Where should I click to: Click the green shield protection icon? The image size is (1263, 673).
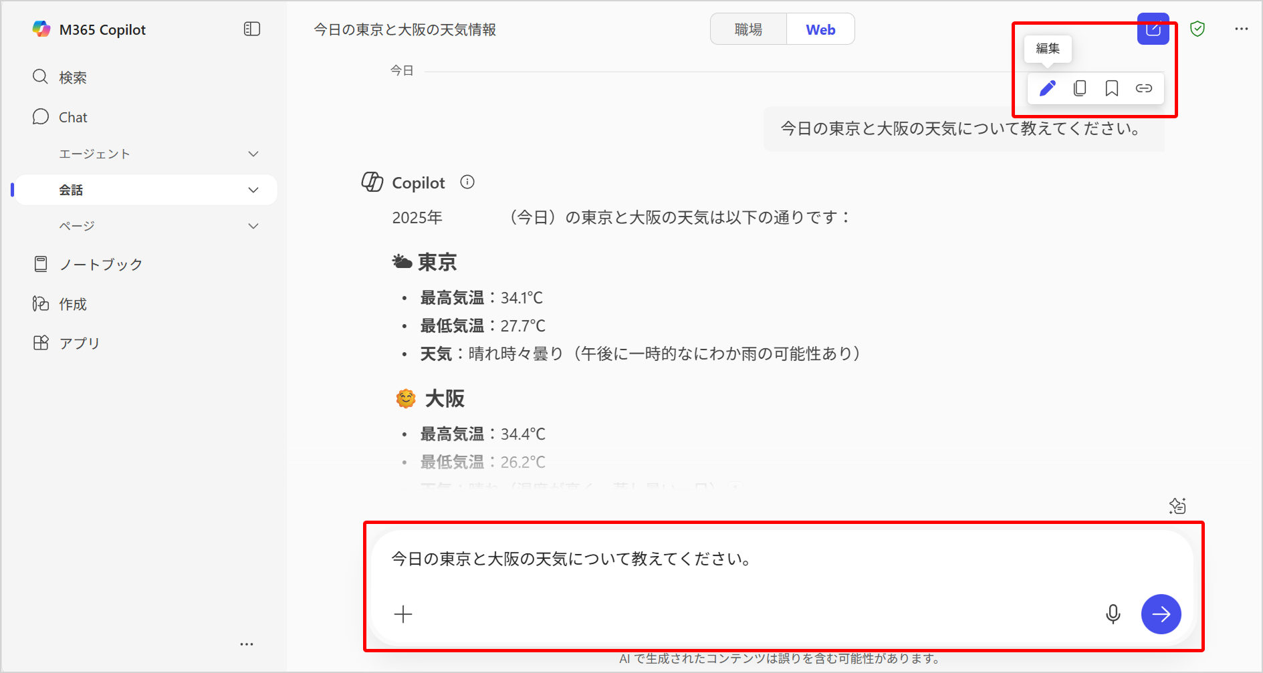click(x=1197, y=29)
